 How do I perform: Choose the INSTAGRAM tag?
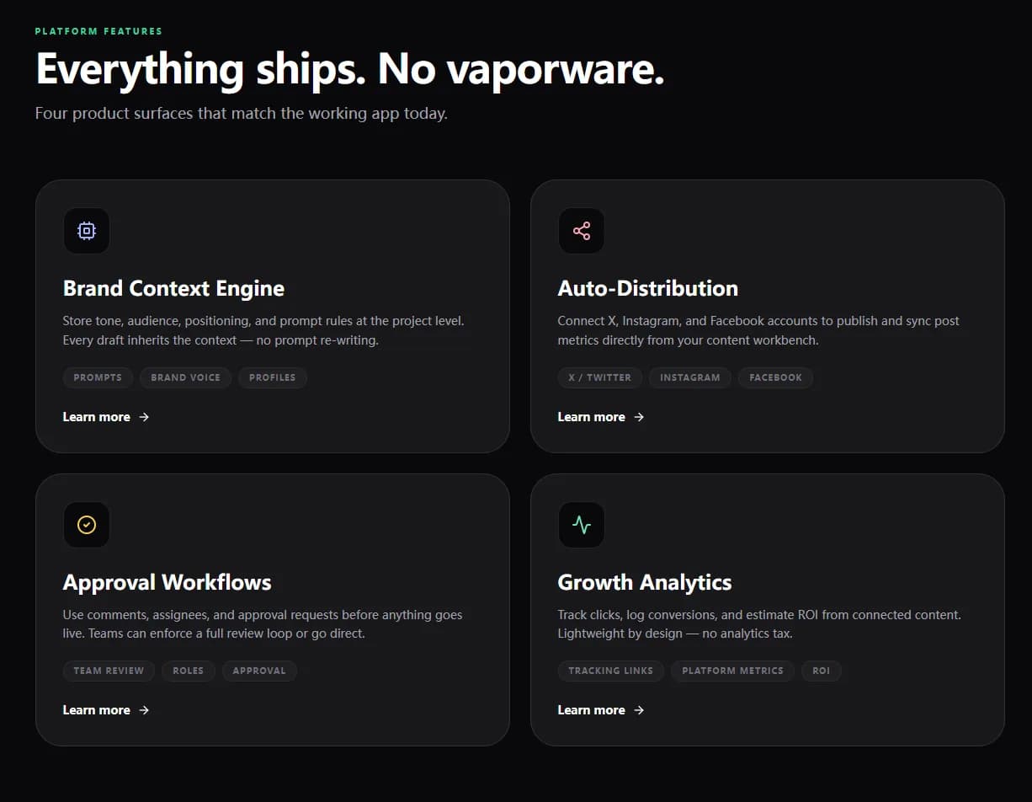tap(690, 377)
